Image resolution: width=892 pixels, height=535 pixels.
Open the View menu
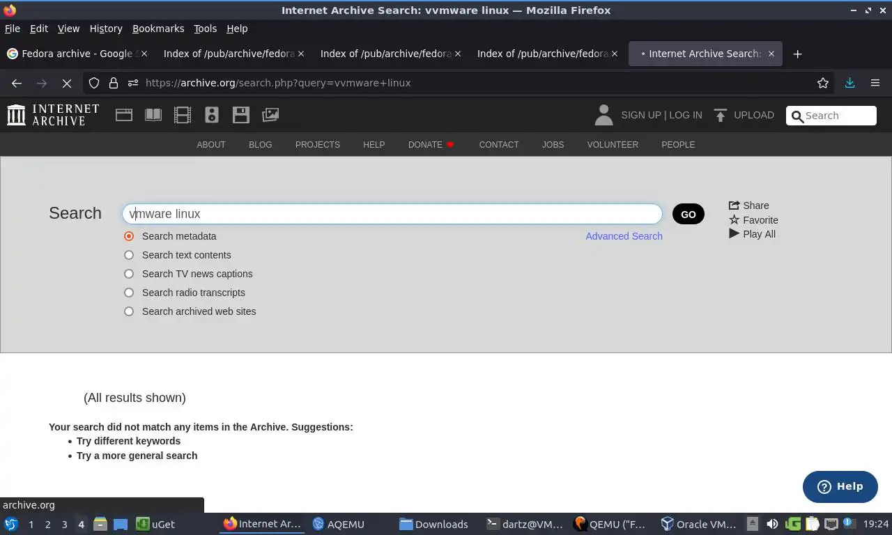[68, 29]
